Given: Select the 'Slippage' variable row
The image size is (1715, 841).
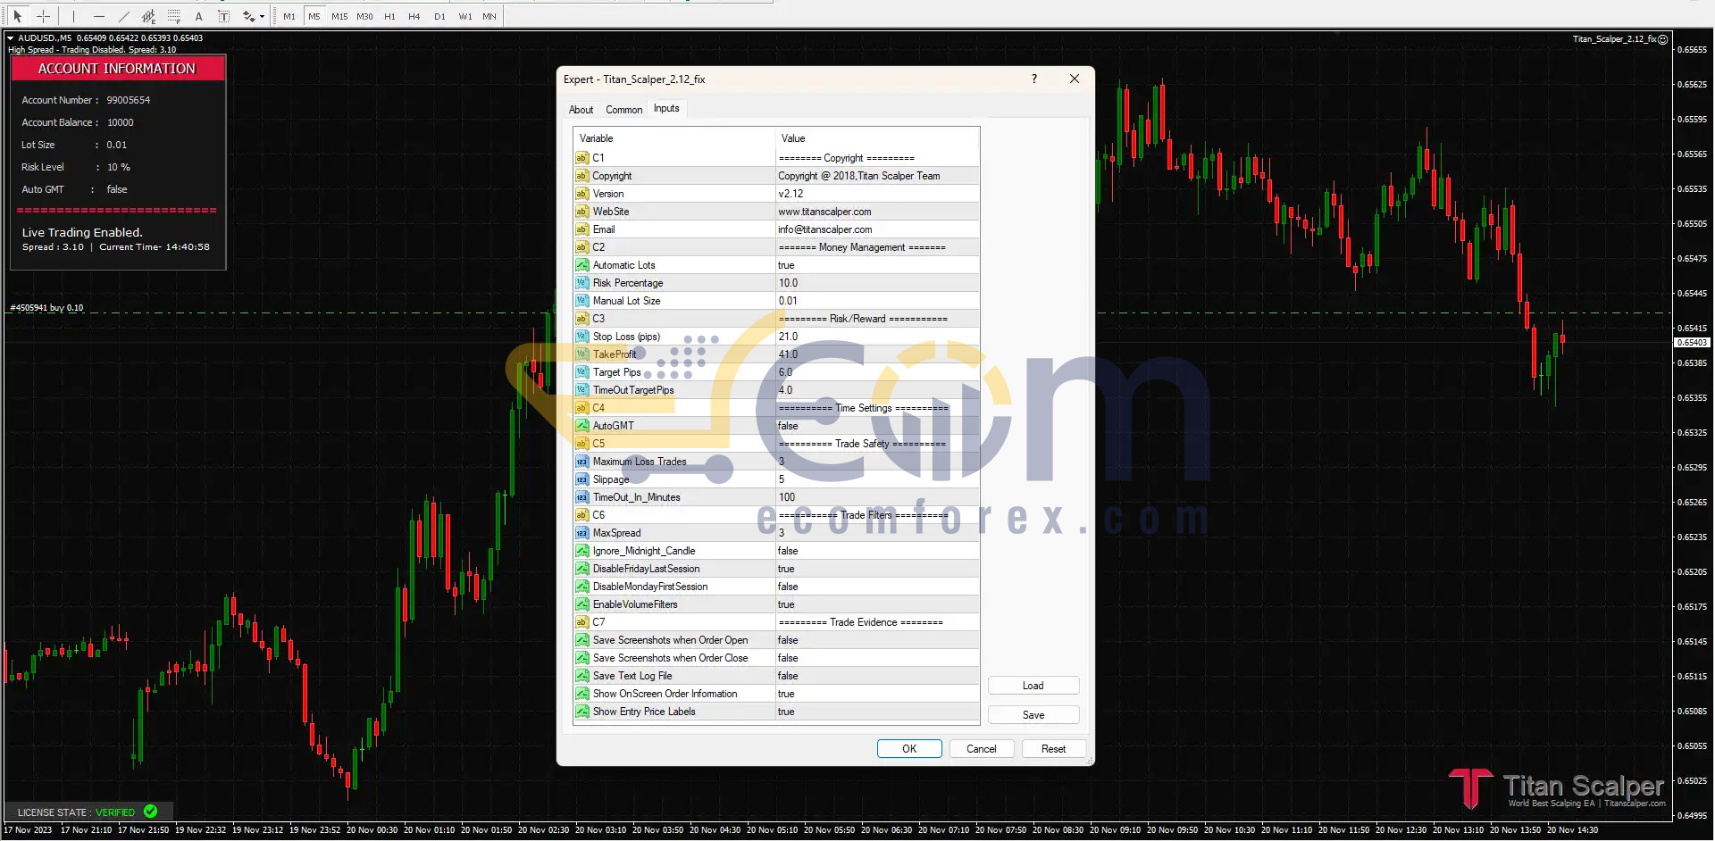Looking at the screenshot, I should click(776, 479).
